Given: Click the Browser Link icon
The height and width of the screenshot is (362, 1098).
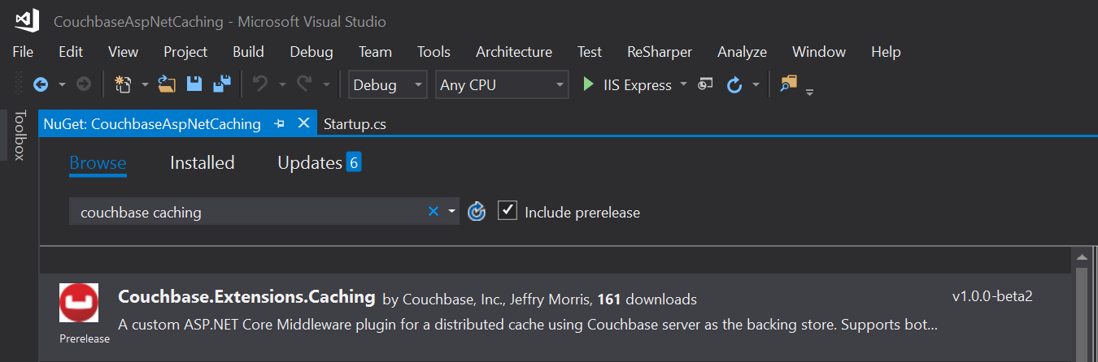Looking at the screenshot, I should 706,84.
